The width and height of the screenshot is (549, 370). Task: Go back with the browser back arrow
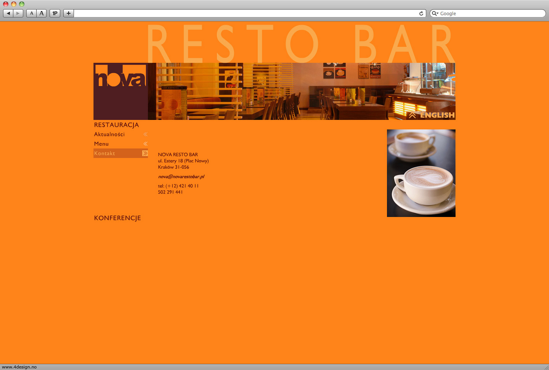click(x=8, y=13)
